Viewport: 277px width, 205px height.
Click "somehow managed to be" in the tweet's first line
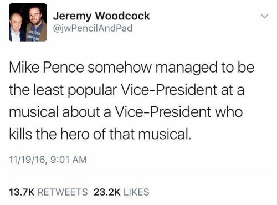171,68
